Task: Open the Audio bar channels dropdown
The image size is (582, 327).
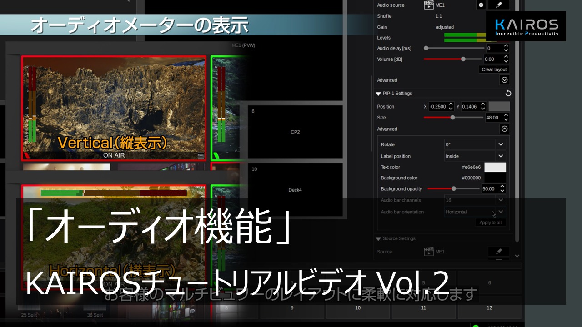Action: [x=475, y=200]
